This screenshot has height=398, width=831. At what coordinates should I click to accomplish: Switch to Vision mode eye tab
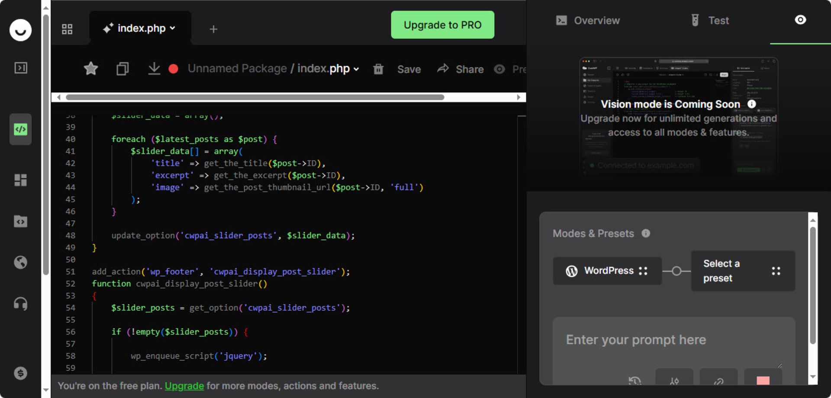[x=800, y=20]
